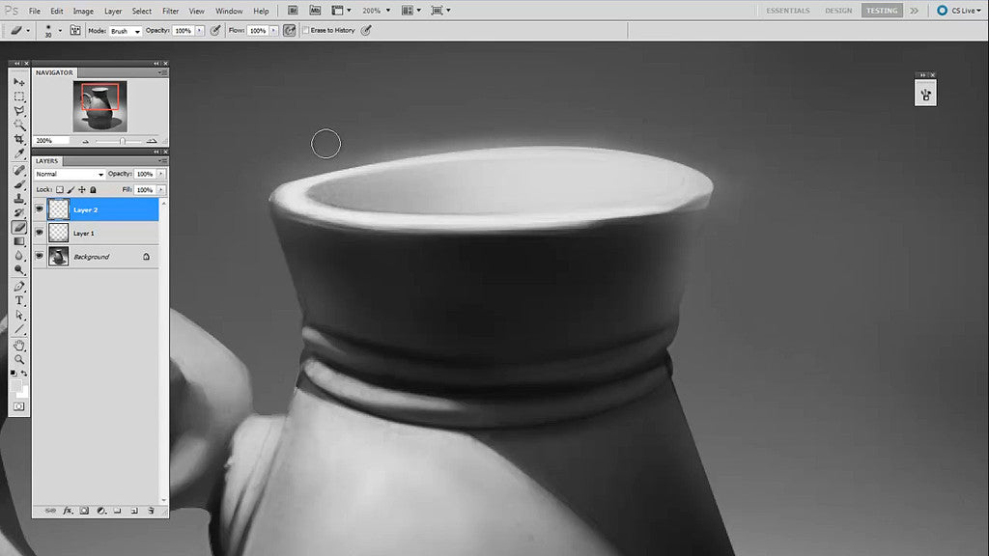Select the Type tool
Screen dimensions: 989x556
[x=19, y=301]
